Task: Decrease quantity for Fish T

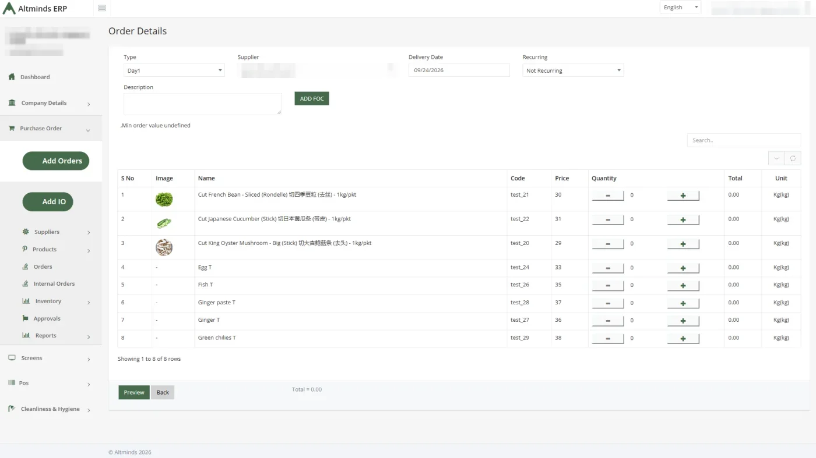Action: coord(608,286)
